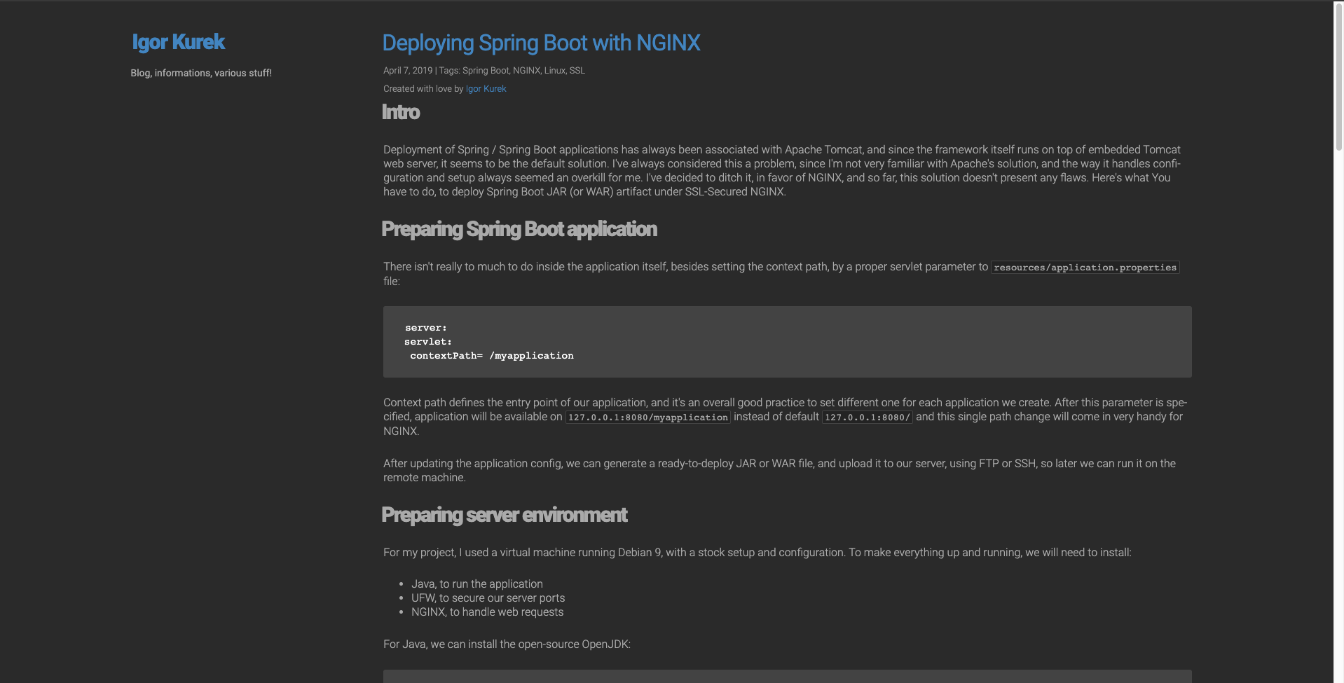Click the servlet: code line

click(x=428, y=342)
